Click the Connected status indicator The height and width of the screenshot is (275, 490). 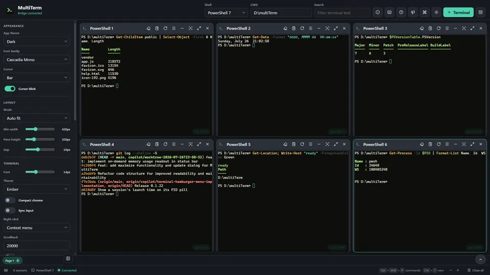(67, 270)
